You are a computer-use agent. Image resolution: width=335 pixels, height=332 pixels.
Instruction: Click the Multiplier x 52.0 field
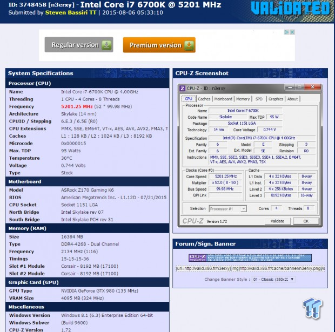[226, 182]
